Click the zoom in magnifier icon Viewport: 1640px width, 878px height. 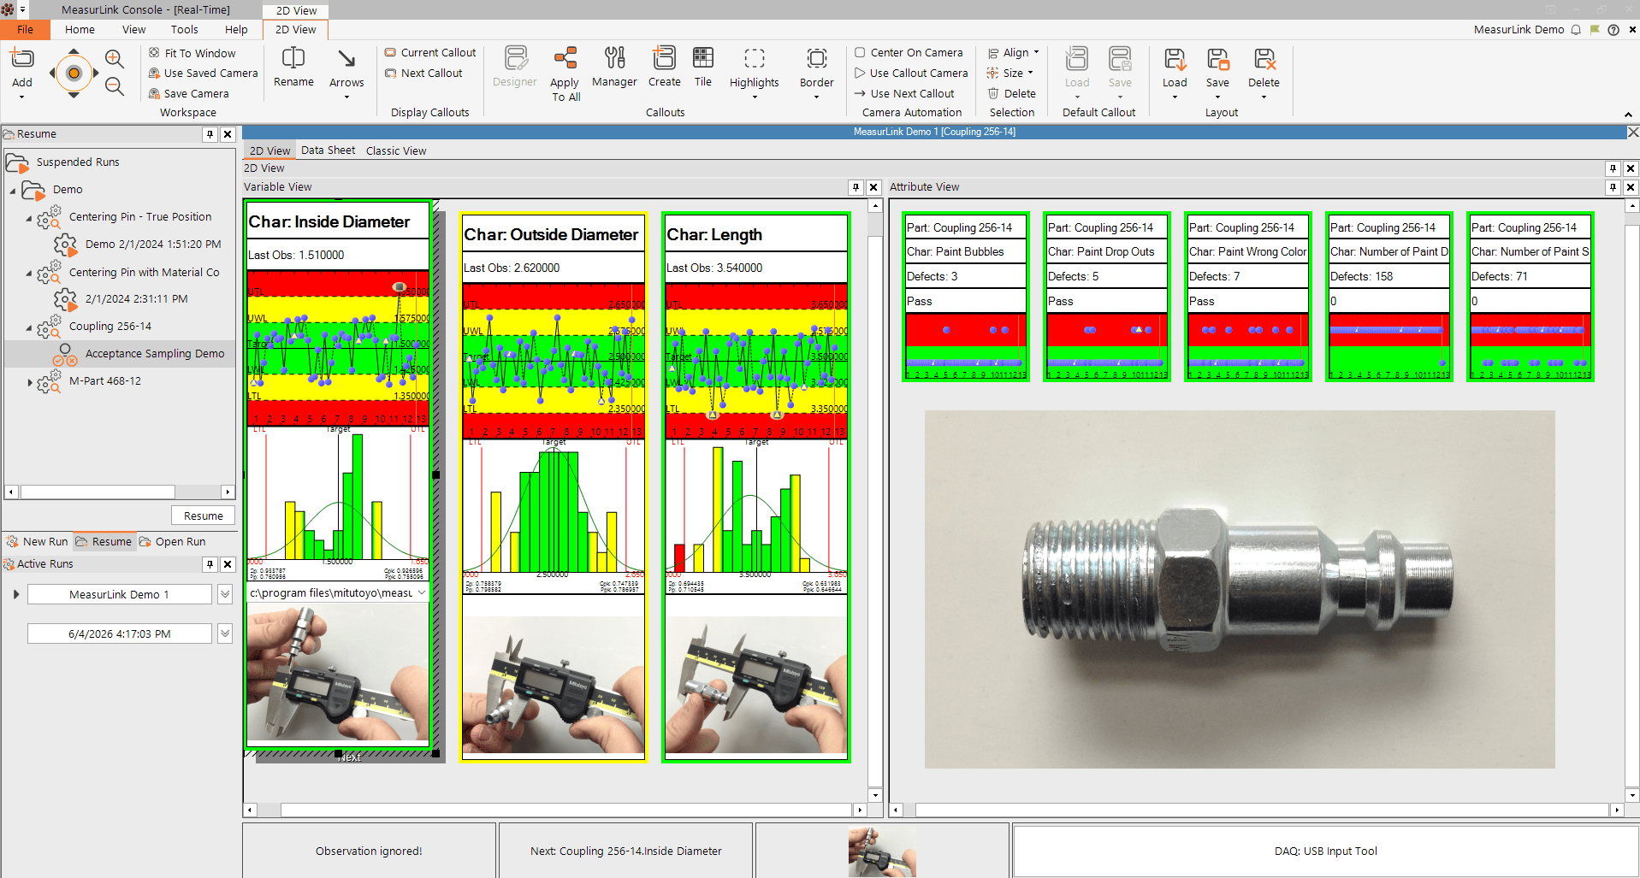(114, 58)
